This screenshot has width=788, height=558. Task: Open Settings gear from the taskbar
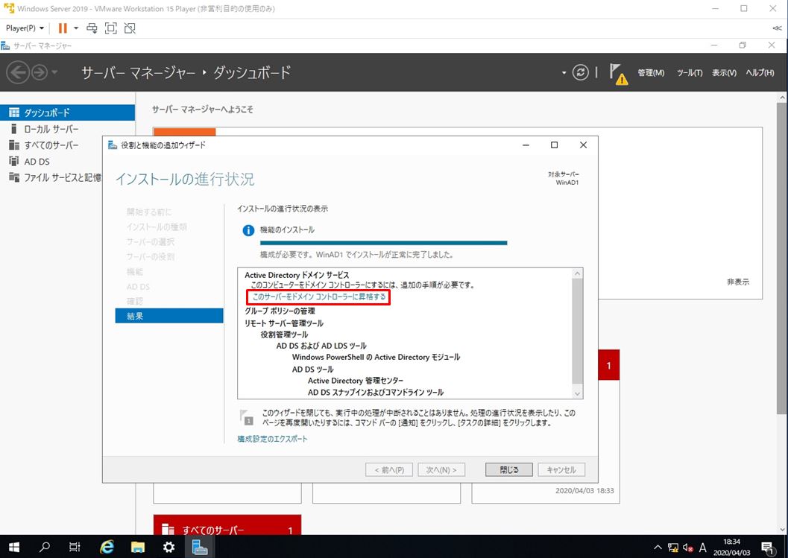coord(168,547)
